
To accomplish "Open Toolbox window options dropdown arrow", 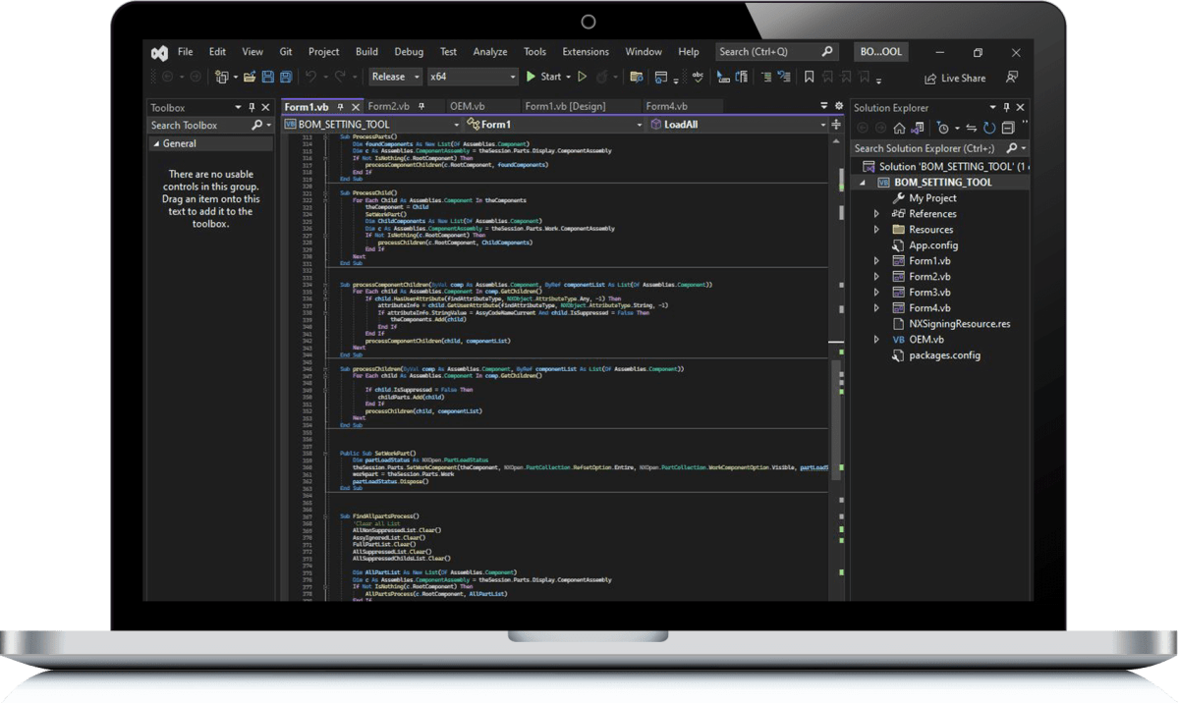I will point(238,107).
